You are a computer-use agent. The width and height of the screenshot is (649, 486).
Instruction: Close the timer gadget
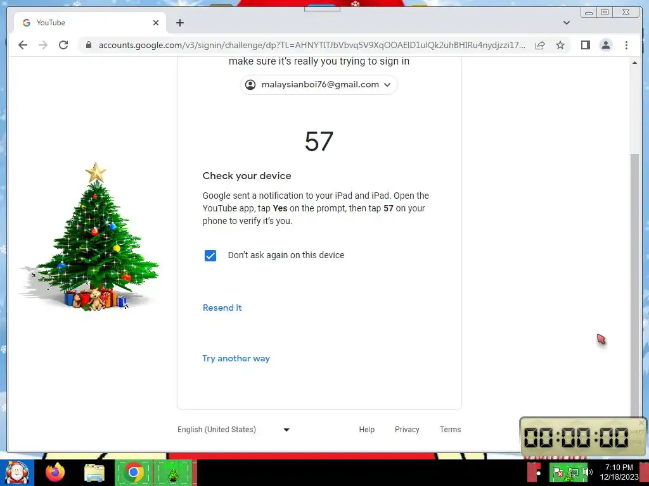[x=641, y=422]
